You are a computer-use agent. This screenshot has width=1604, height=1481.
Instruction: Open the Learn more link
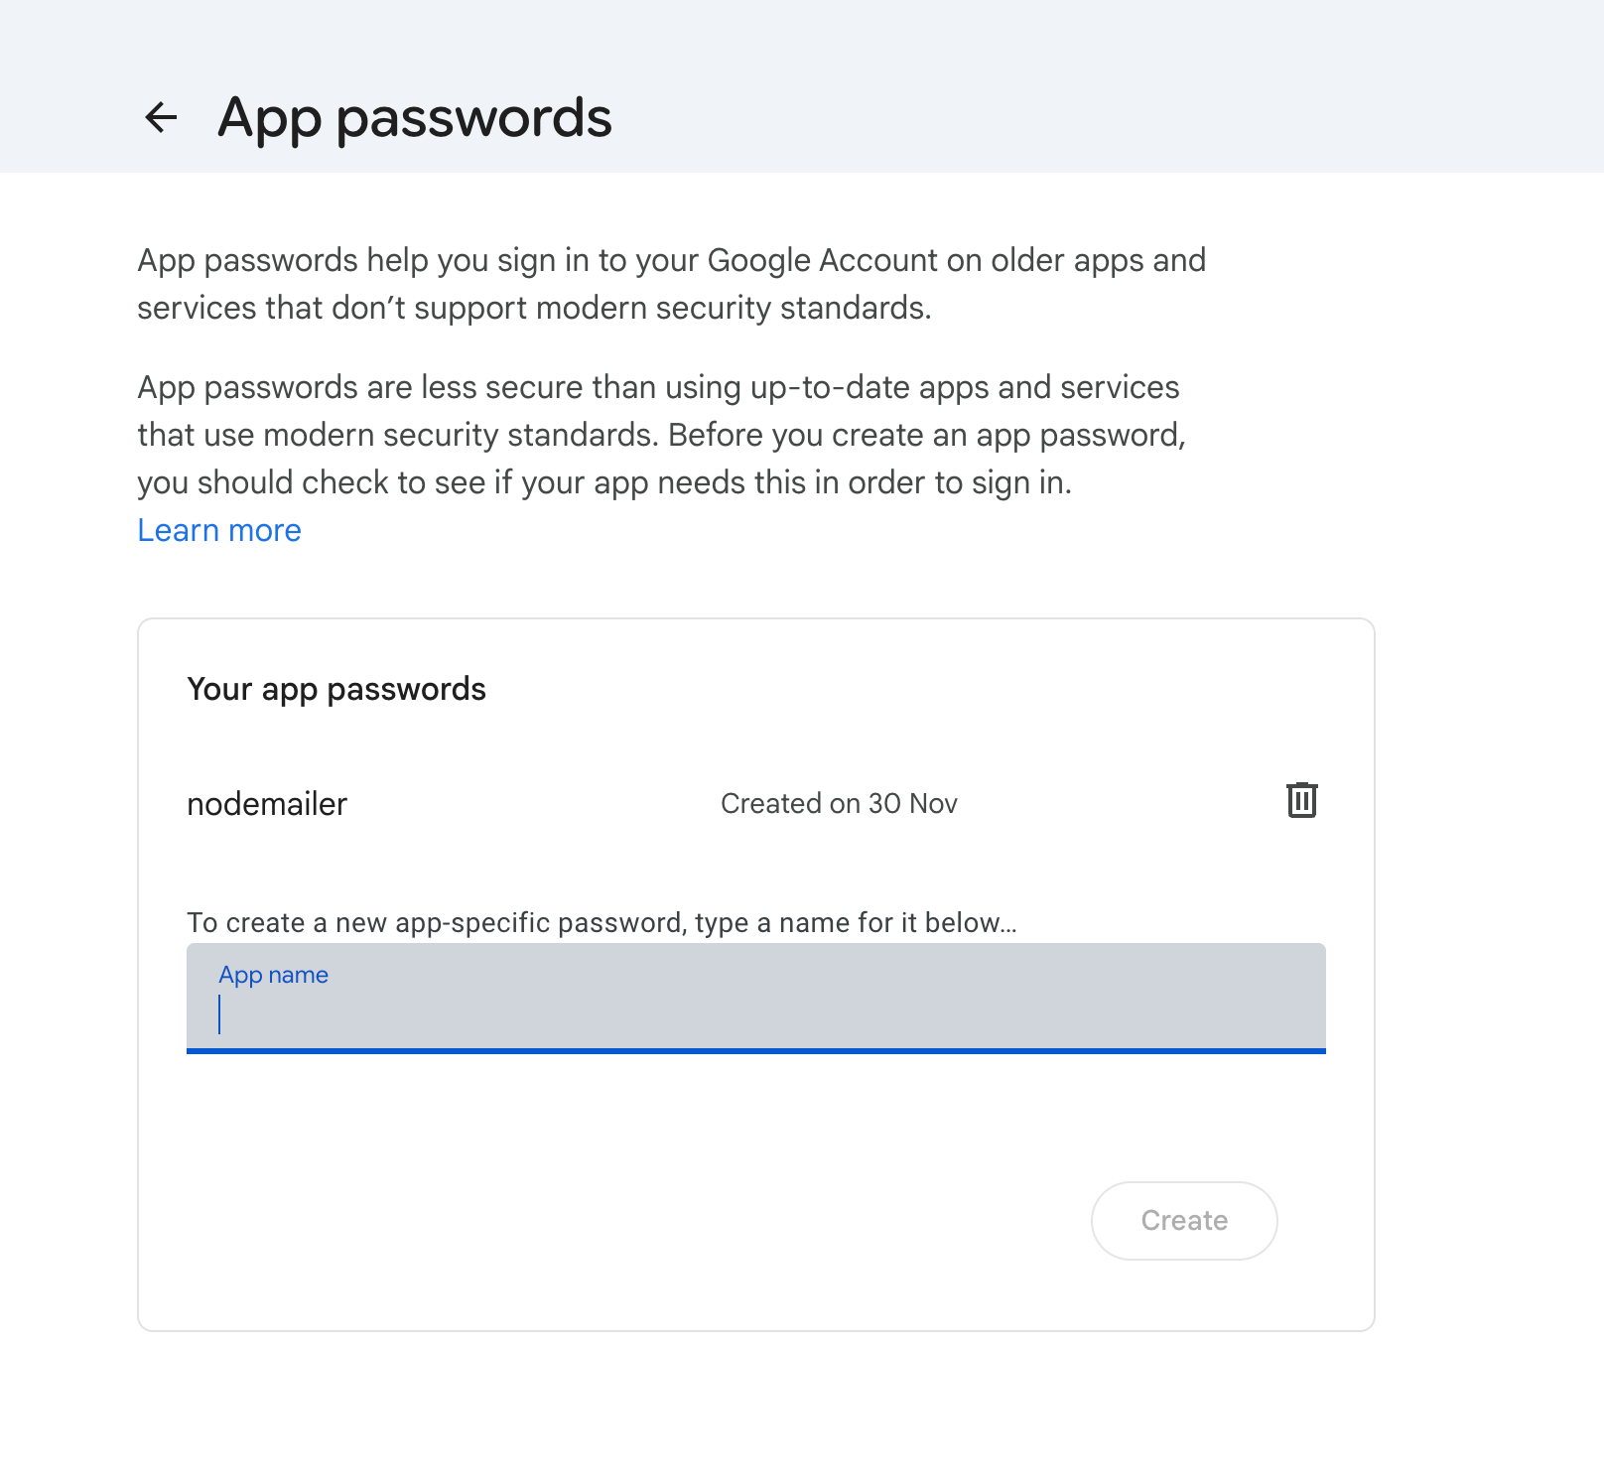[x=219, y=530]
